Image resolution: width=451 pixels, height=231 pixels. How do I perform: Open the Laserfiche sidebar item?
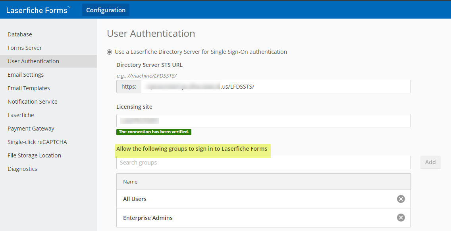(21, 115)
